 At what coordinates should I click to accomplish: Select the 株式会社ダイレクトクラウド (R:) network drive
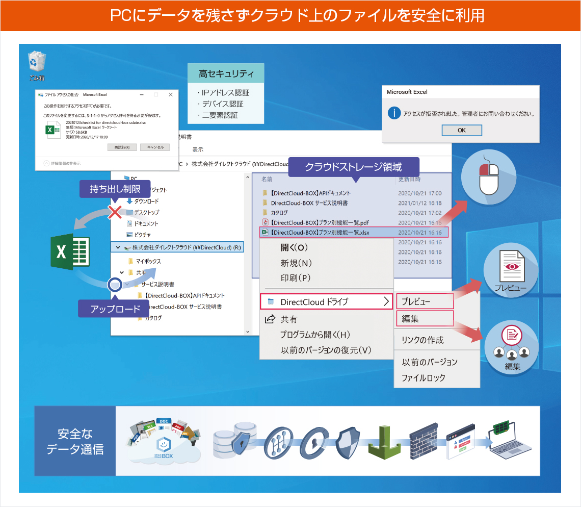click(x=177, y=247)
